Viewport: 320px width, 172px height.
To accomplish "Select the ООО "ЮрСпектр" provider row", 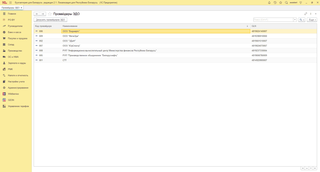I will click(71, 46).
